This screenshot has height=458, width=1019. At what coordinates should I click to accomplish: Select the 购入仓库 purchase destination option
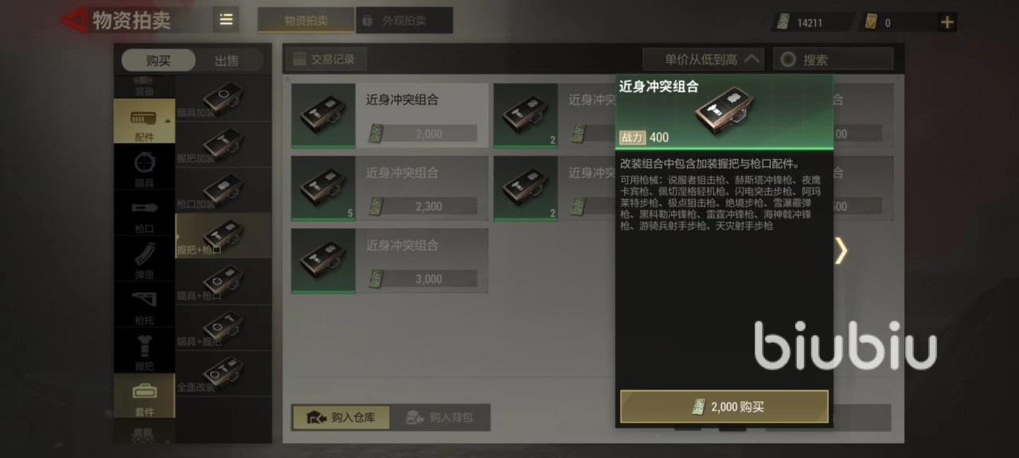(x=341, y=417)
